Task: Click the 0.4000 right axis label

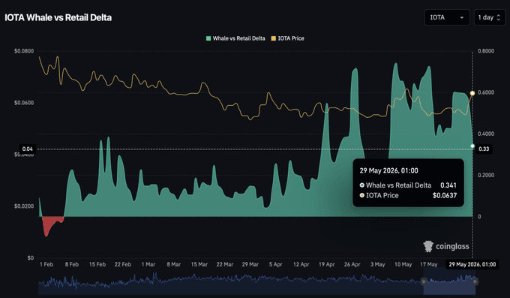Action: (x=486, y=134)
